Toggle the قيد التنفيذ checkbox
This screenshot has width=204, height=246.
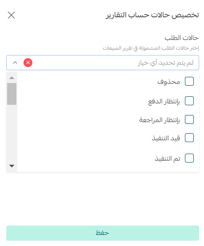(x=189, y=138)
